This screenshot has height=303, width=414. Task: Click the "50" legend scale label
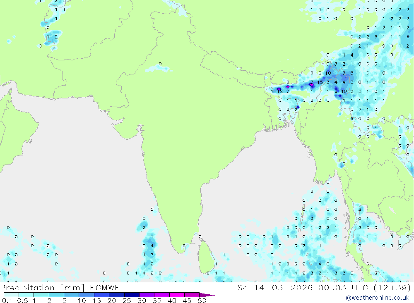click(x=202, y=301)
